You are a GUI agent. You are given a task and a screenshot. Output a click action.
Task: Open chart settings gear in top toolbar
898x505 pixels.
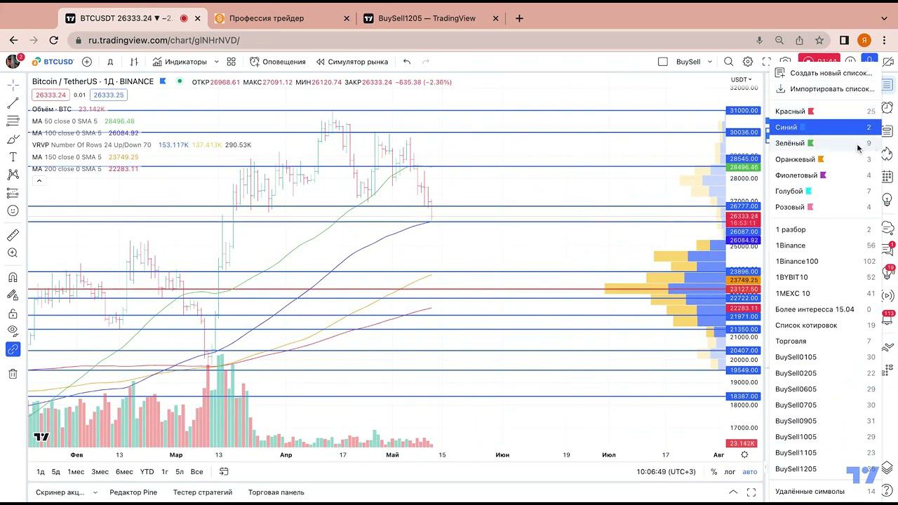(748, 62)
